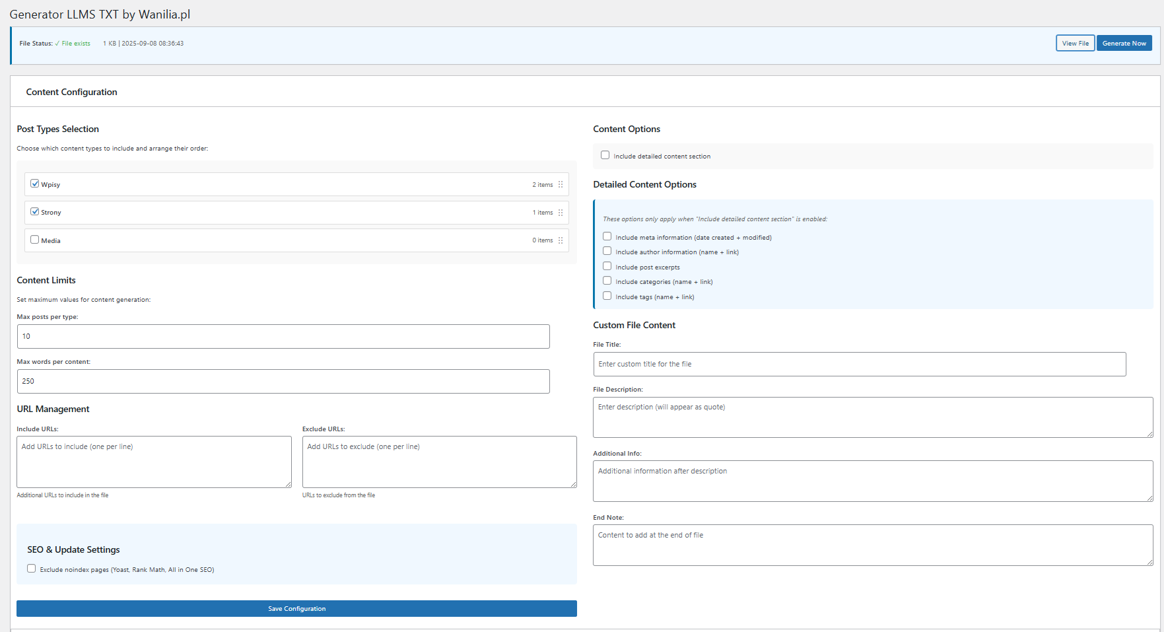This screenshot has height=632, width=1164.
Task: Click the drag handle on Media row
Action: 561,240
